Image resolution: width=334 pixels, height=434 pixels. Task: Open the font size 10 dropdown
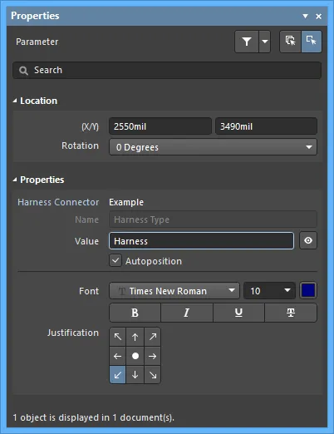pos(269,290)
